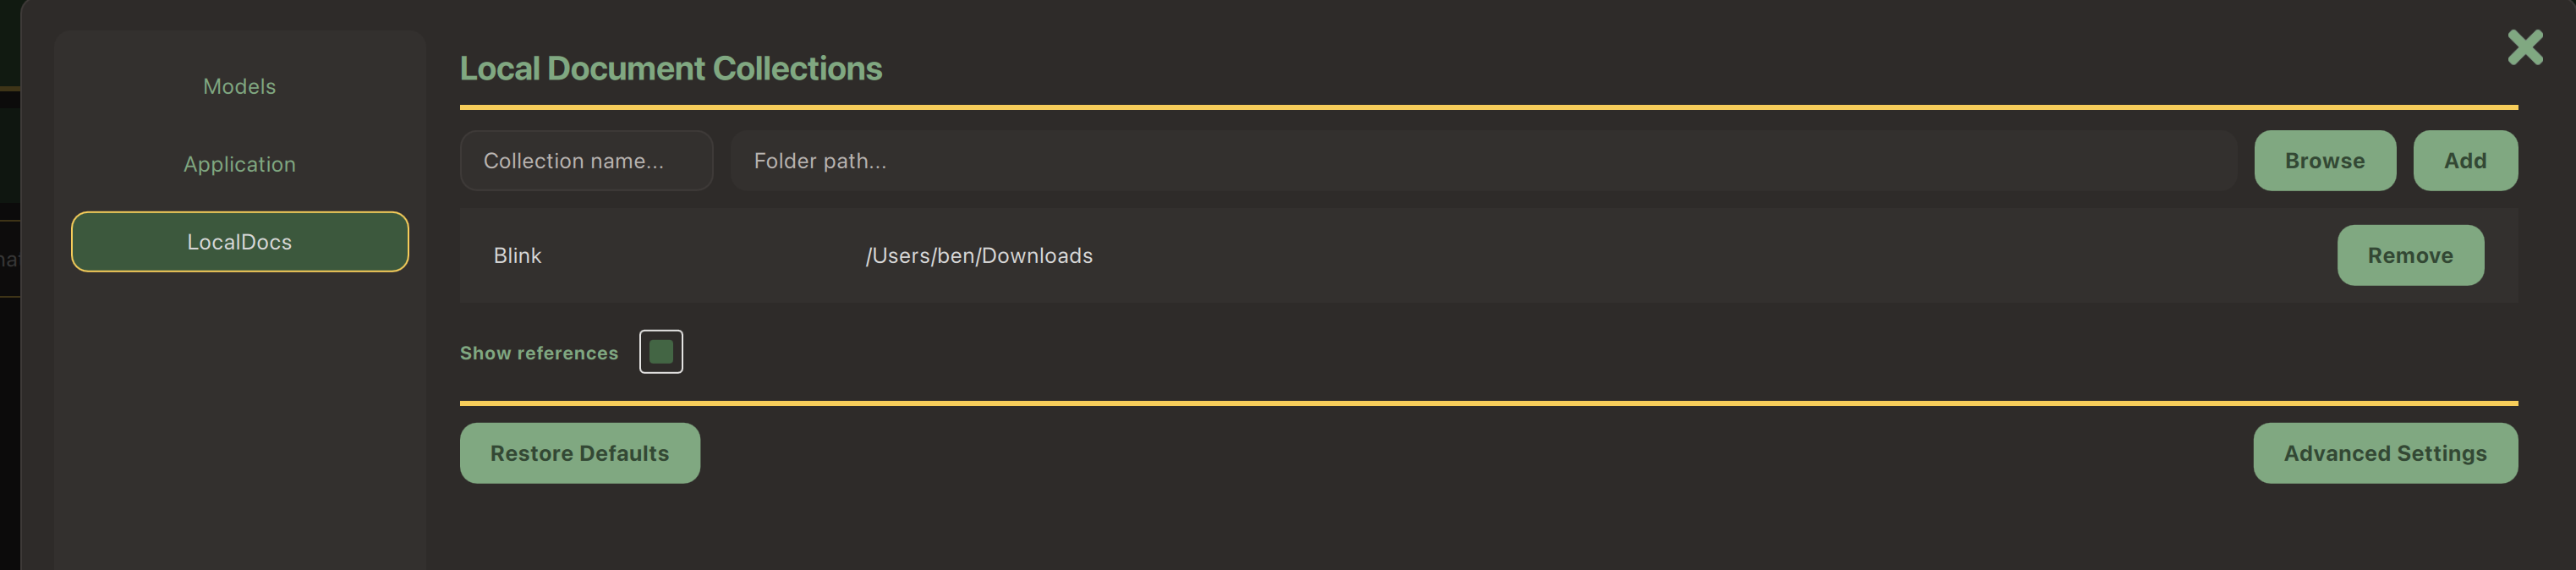Click the Blink collection name text
Viewport: 2576px width, 570px height.
coord(517,255)
